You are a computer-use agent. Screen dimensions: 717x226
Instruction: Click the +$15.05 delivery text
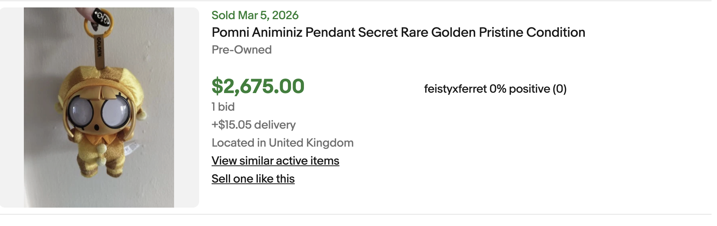click(253, 125)
